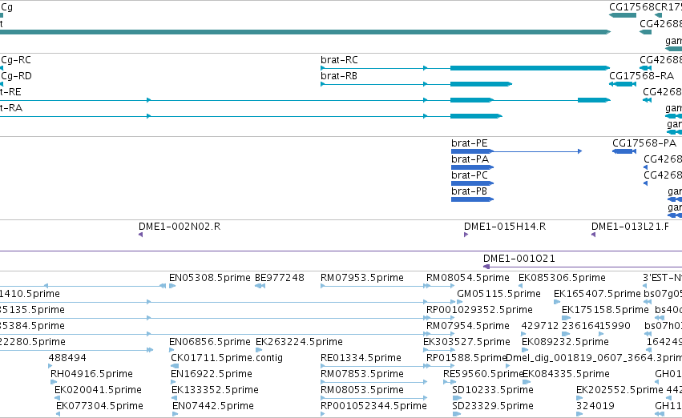Click the RE01334.5prime EST label
Viewport: 682px width, 418px height.
click(361, 358)
